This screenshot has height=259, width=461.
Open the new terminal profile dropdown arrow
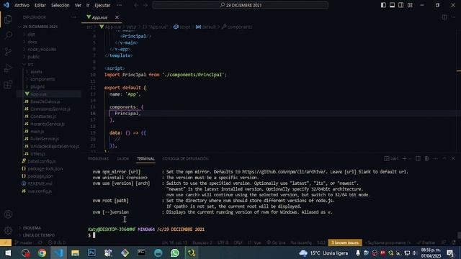(x=410, y=158)
